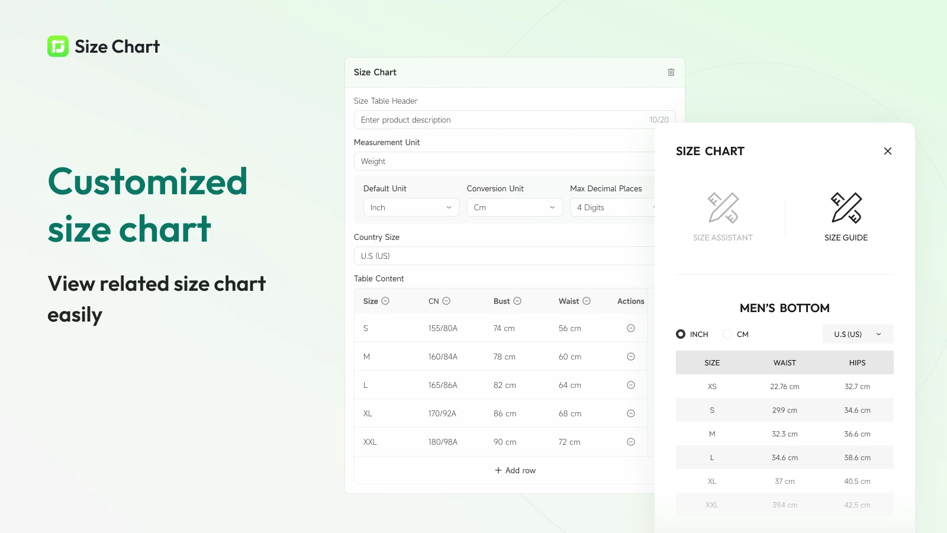This screenshot has width=947, height=533.
Task: Open the Measurement Unit Weight selector
Action: (504, 161)
